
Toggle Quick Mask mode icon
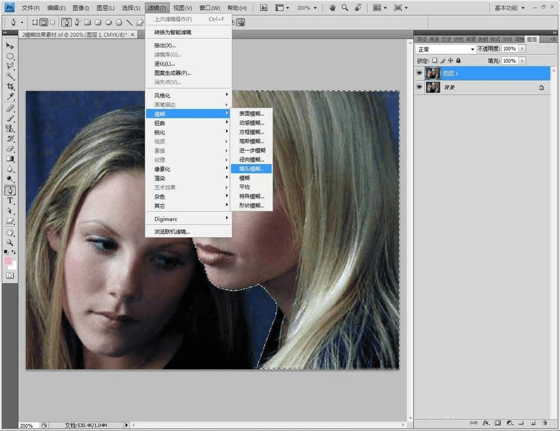pos(10,276)
